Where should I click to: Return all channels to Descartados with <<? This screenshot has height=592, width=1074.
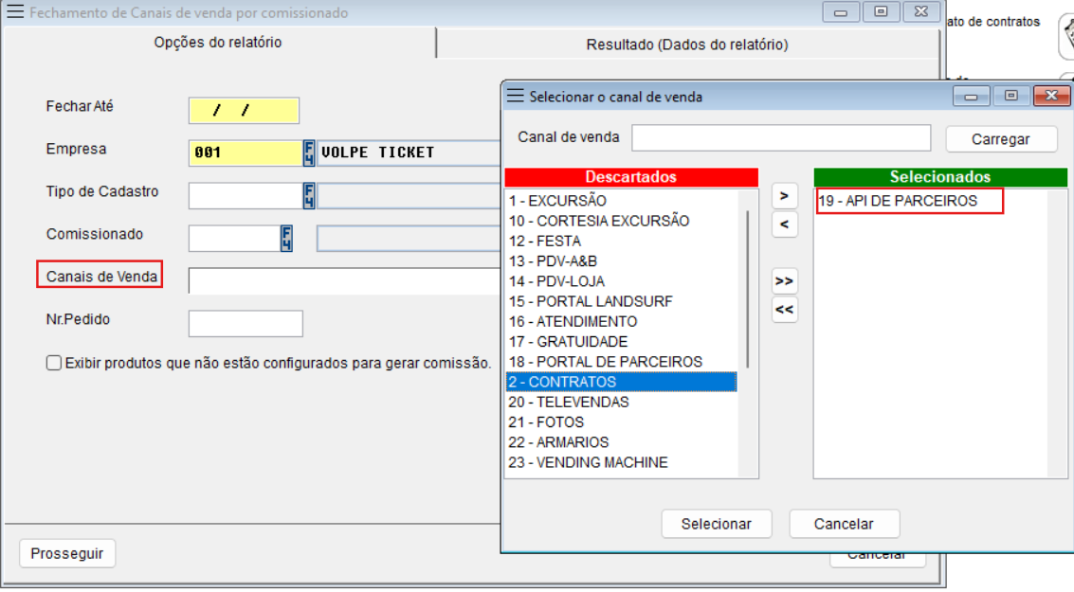tap(784, 309)
